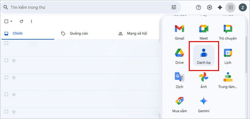Star the fourth email row
Viewport: 250px width, 119px height.
tap(14, 94)
